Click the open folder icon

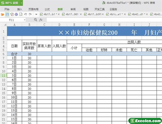(2, 14)
